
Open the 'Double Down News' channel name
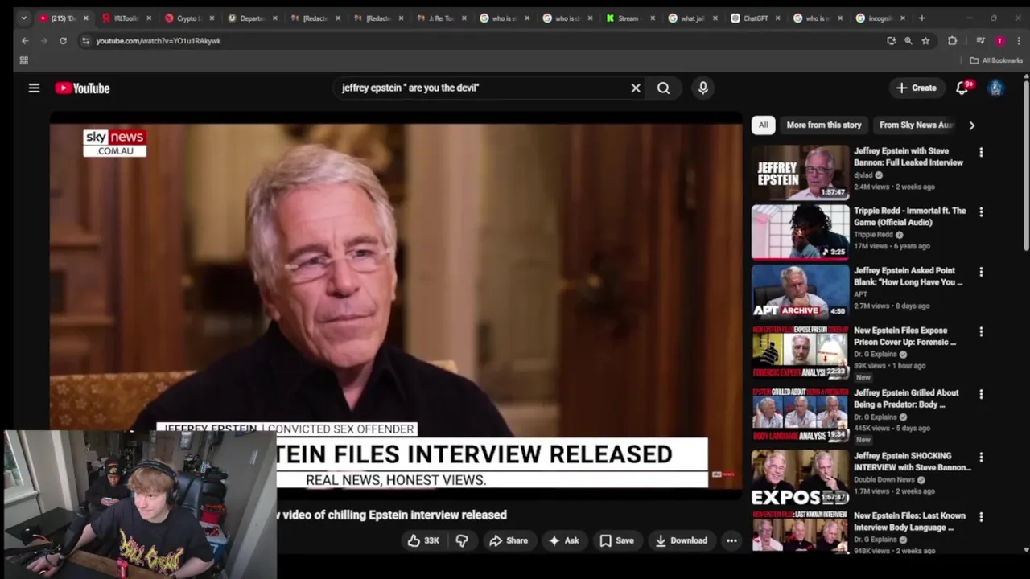coord(886,479)
